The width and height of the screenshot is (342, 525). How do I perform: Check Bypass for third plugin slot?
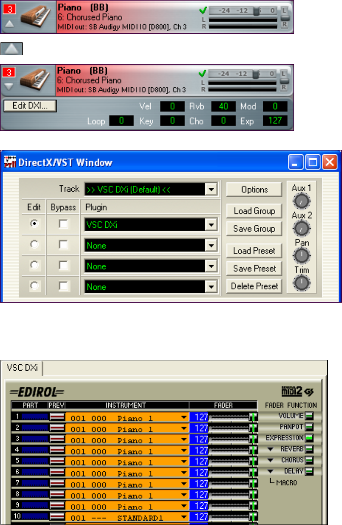tap(63, 265)
